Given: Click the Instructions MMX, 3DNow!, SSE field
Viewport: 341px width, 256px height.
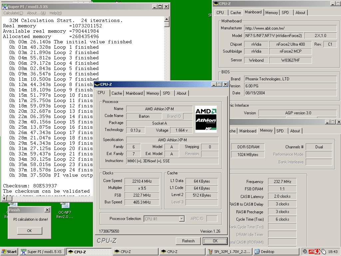Looking at the screenshot, I should pyautogui.click(x=172, y=161).
